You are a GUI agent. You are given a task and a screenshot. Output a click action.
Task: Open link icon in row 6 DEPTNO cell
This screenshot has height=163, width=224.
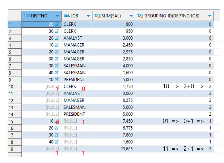click(56, 59)
